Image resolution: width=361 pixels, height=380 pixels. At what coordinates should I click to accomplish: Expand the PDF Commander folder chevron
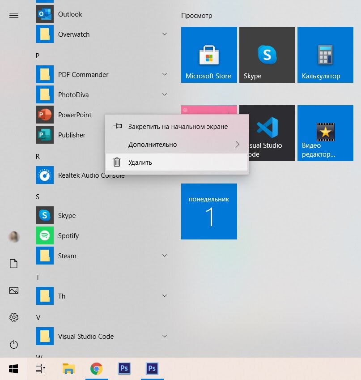pos(165,74)
